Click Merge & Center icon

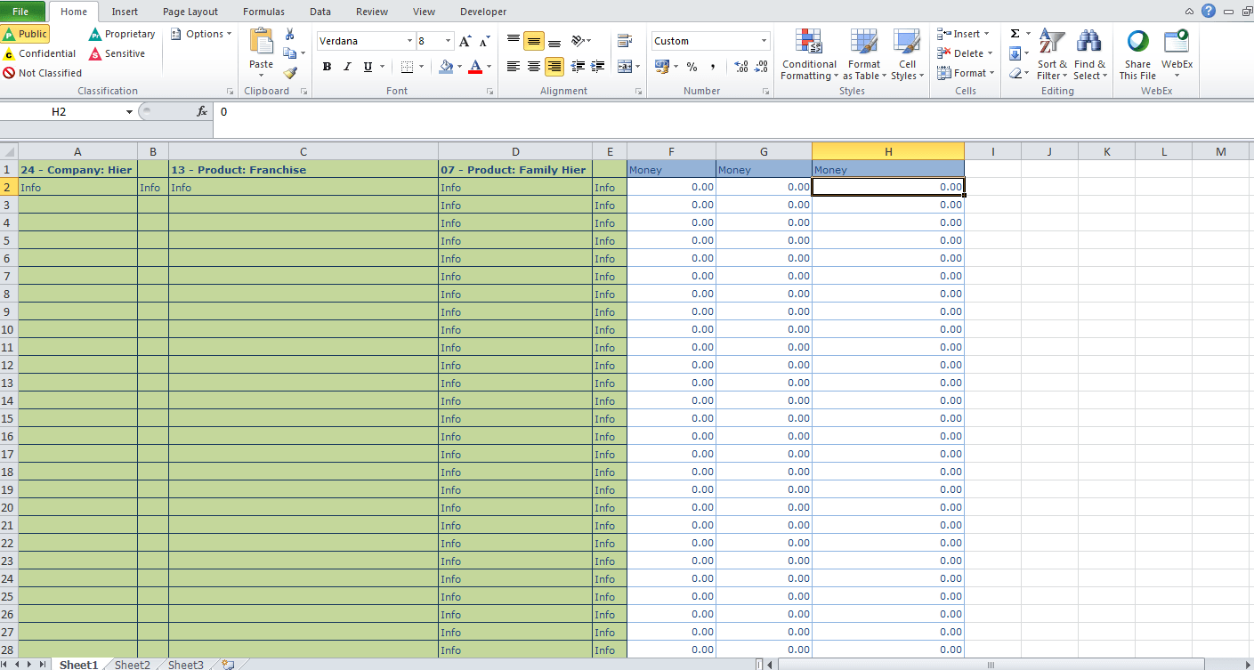[x=625, y=67]
